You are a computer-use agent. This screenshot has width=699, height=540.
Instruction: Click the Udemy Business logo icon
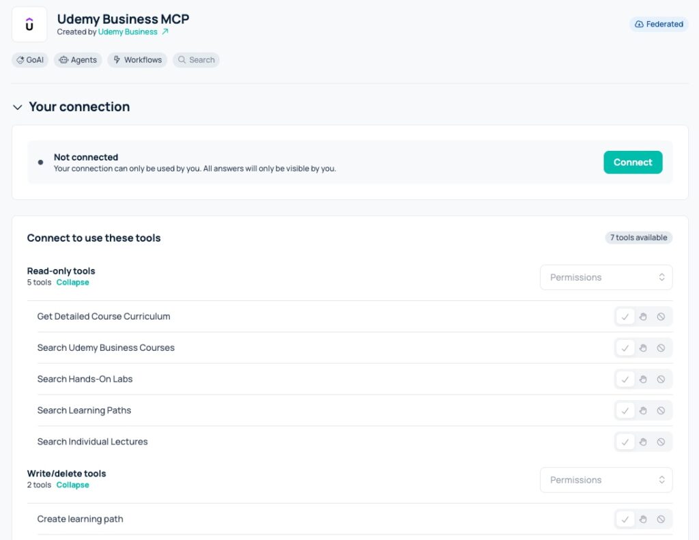(29, 24)
